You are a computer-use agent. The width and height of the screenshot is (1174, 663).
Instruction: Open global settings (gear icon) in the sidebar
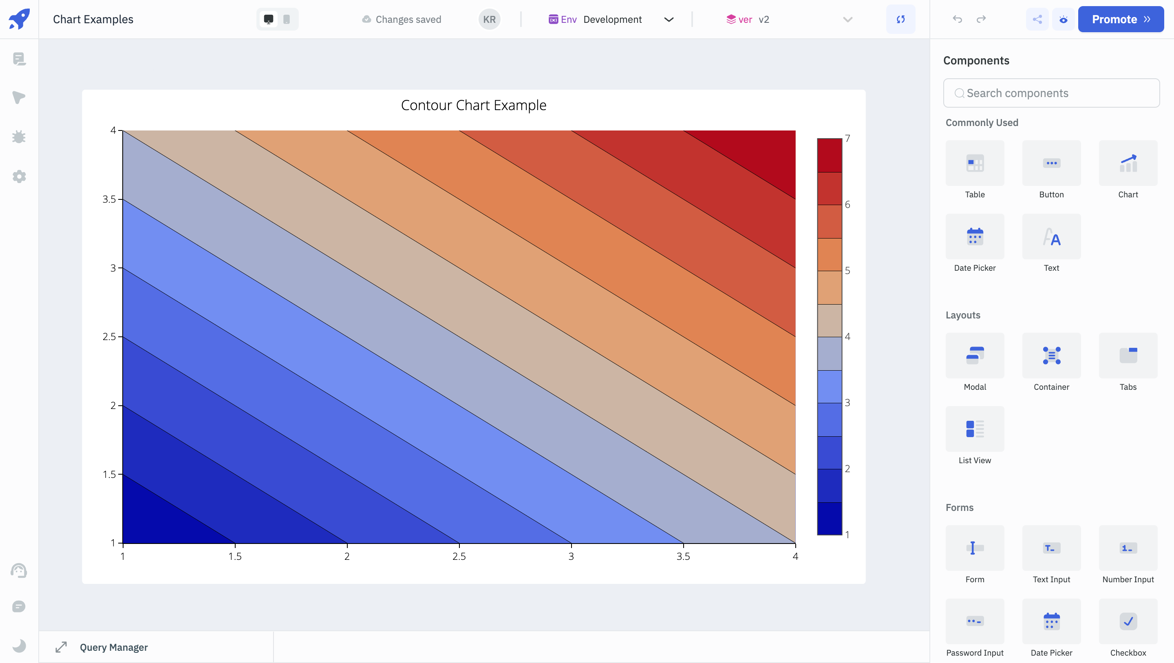coord(19,177)
